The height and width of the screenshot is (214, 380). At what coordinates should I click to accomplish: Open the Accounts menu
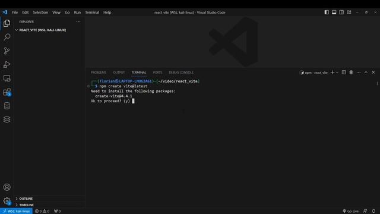7,187
